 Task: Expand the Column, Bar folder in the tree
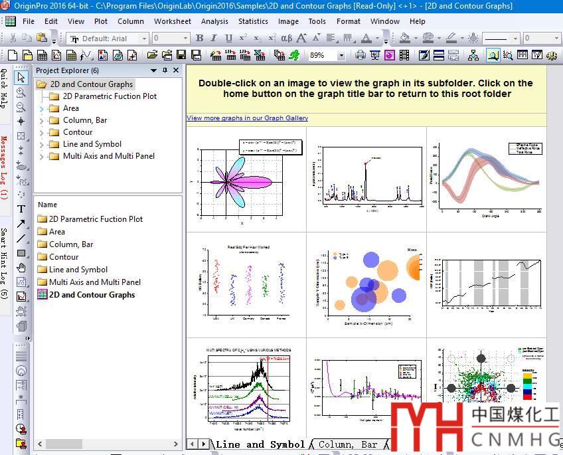click(x=42, y=120)
